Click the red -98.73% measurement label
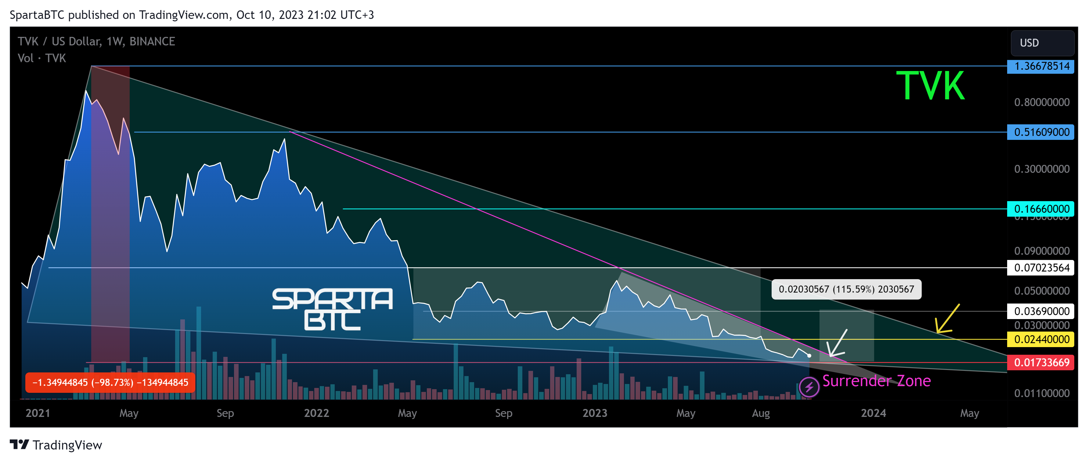 pyautogui.click(x=110, y=382)
